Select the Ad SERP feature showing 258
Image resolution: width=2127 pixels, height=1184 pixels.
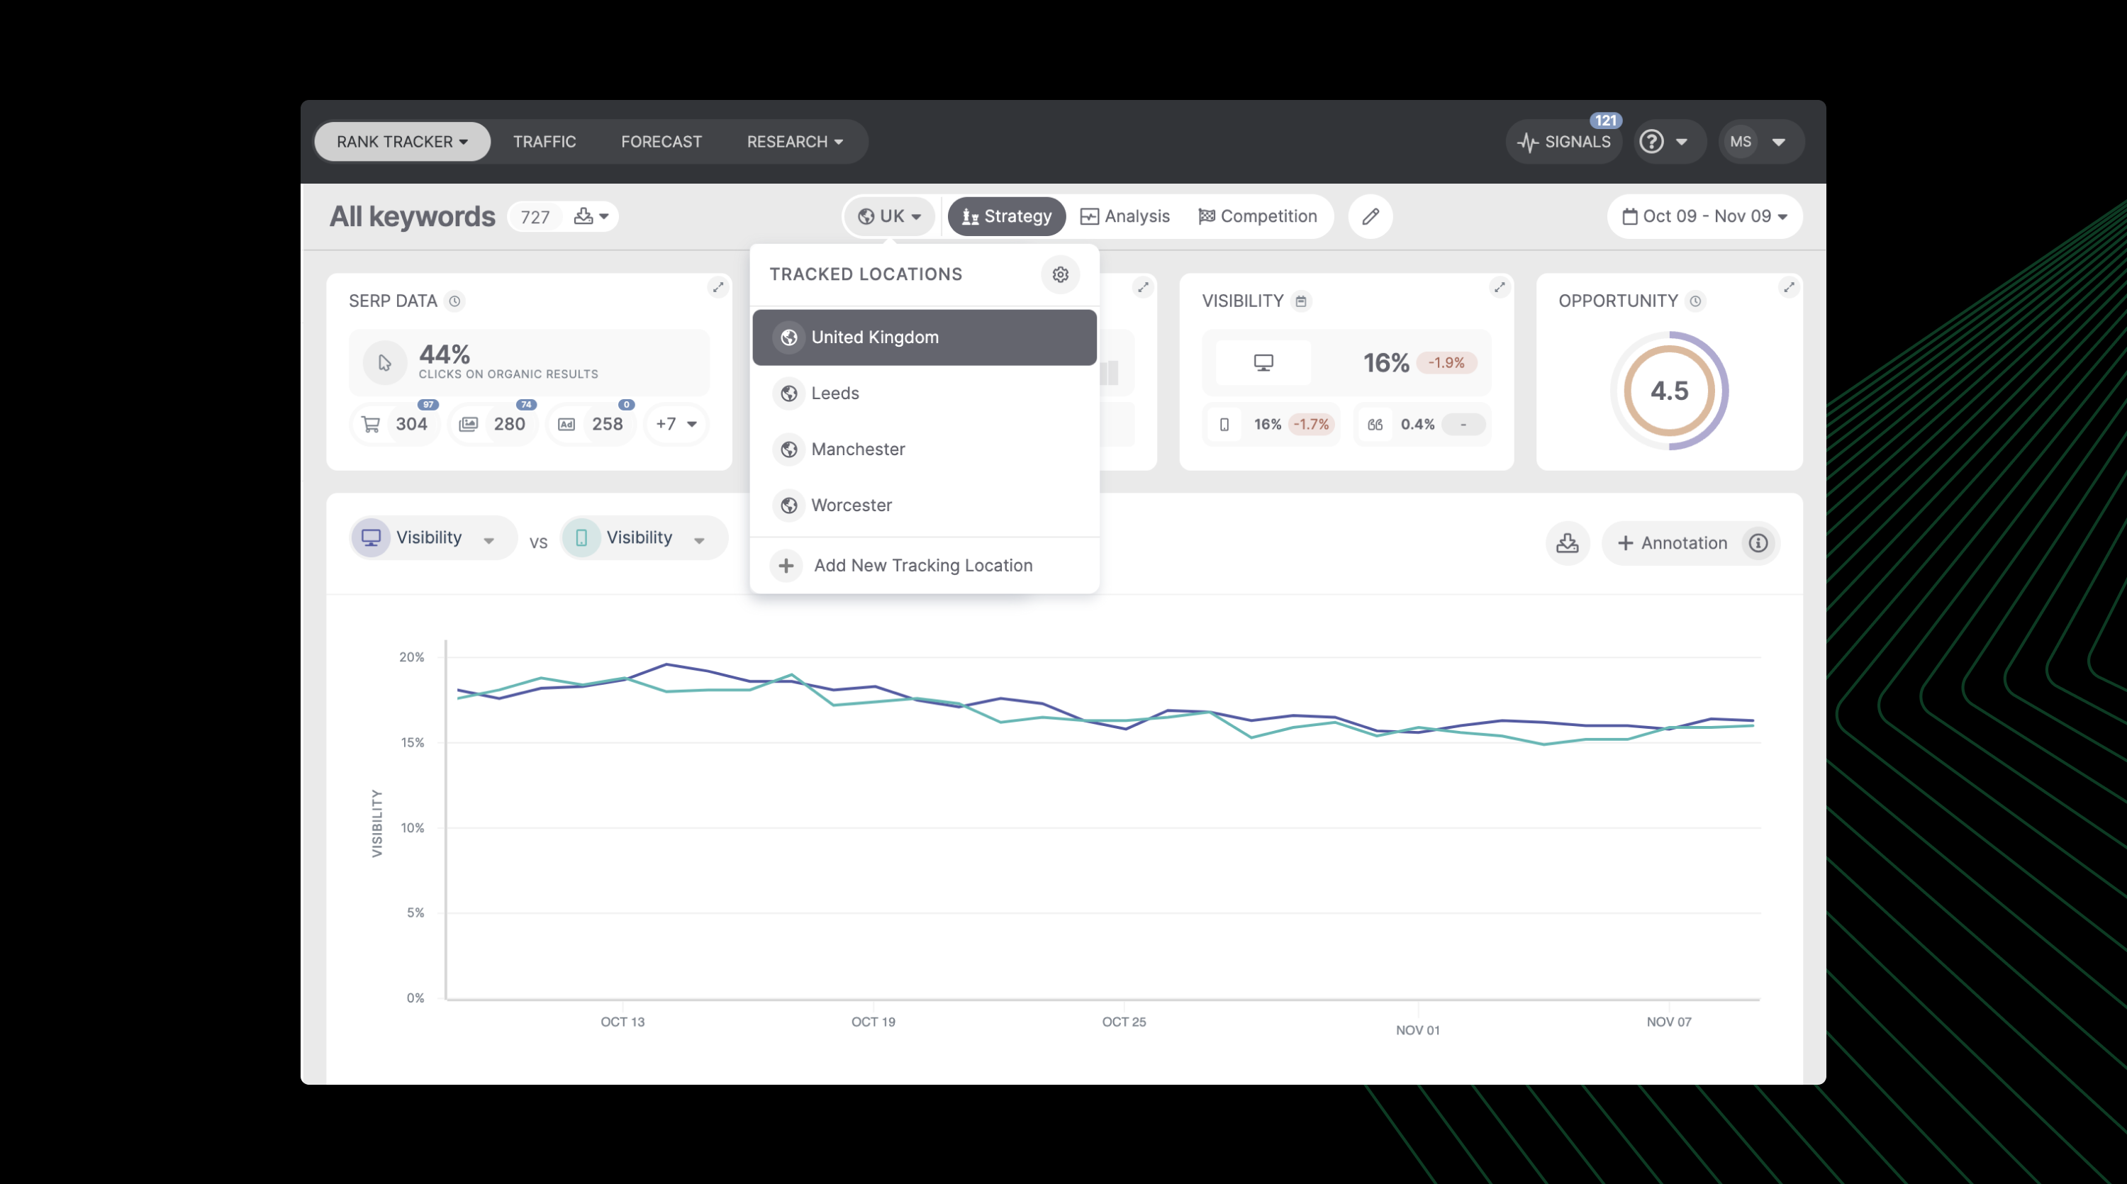(x=591, y=423)
